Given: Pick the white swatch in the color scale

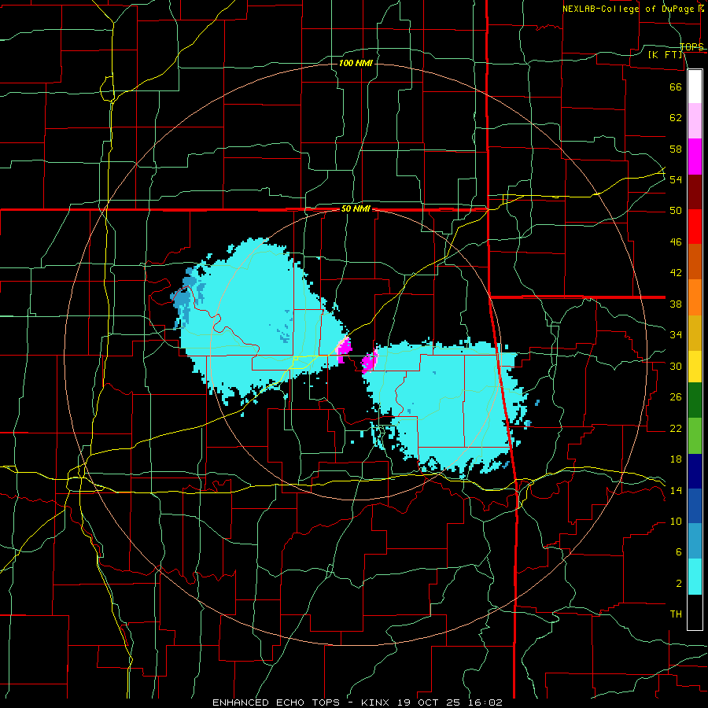Looking at the screenshot, I should tap(695, 87).
